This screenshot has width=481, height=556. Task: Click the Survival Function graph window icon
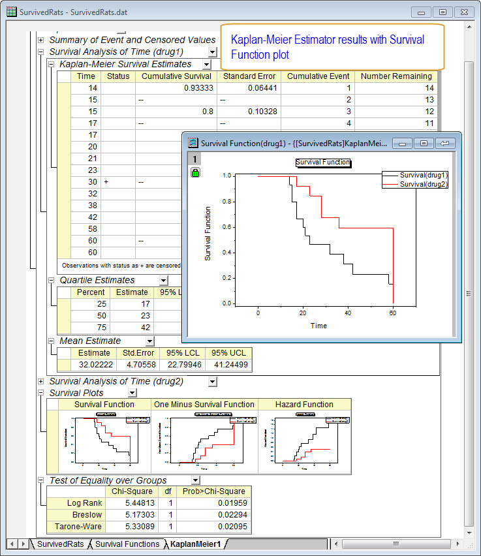193,143
